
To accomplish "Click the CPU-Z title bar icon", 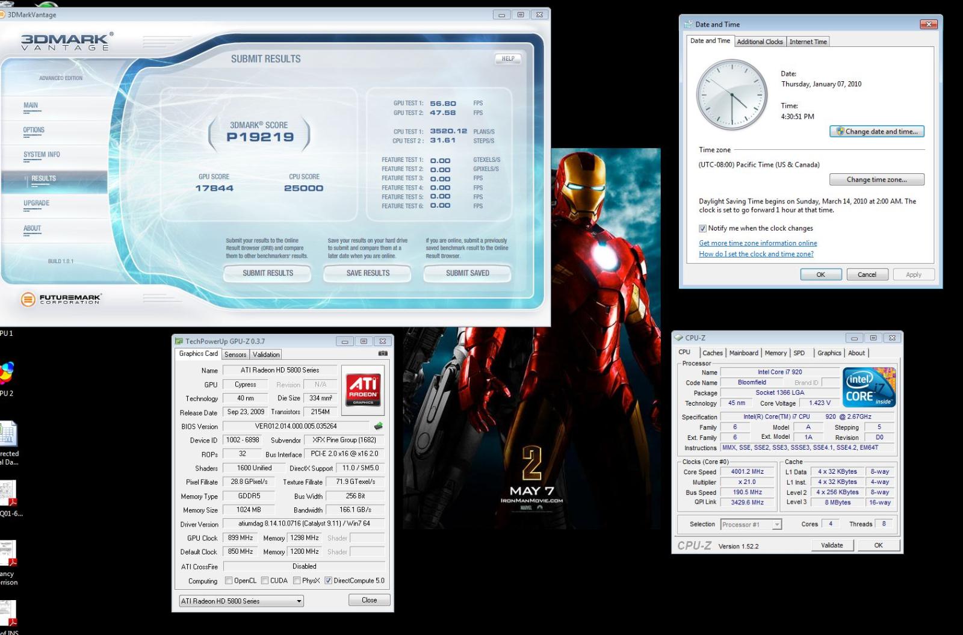I will pos(679,338).
